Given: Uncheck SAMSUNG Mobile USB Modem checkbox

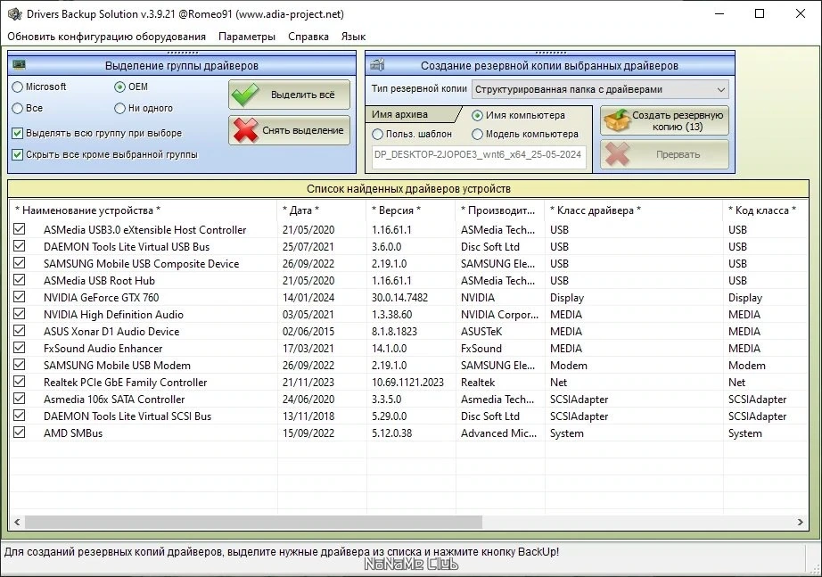Looking at the screenshot, I should [20, 365].
